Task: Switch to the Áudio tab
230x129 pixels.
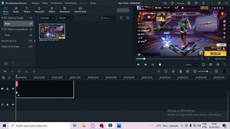Action: pos(16,10)
